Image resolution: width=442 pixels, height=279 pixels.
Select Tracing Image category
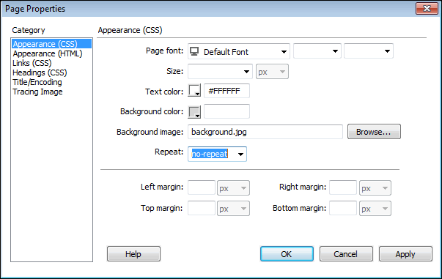(x=37, y=92)
